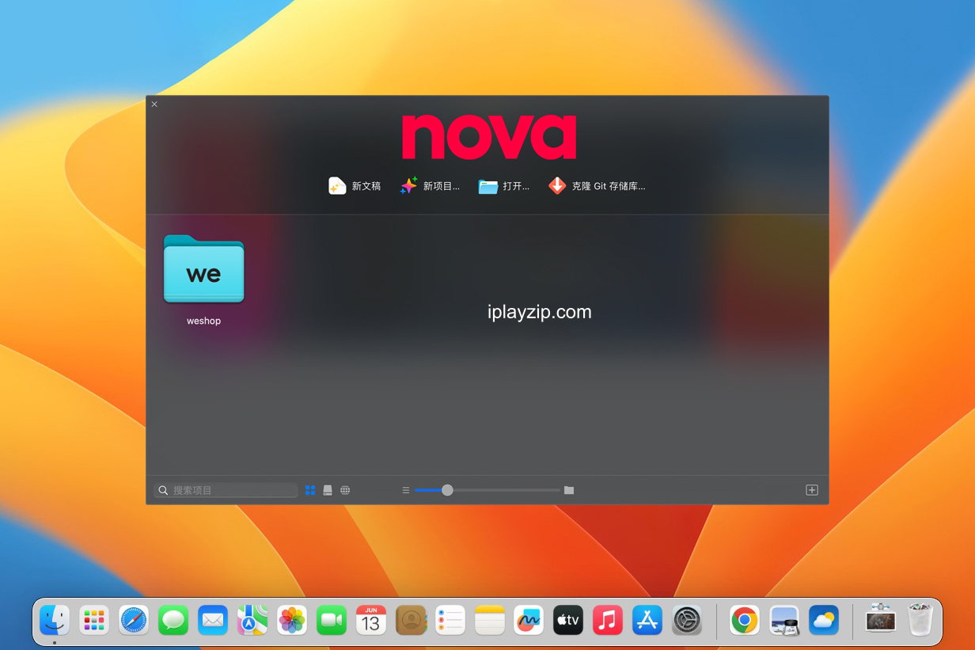Image resolution: width=975 pixels, height=650 pixels.
Task: Open the App Store in Dock
Action: point(647,621)
